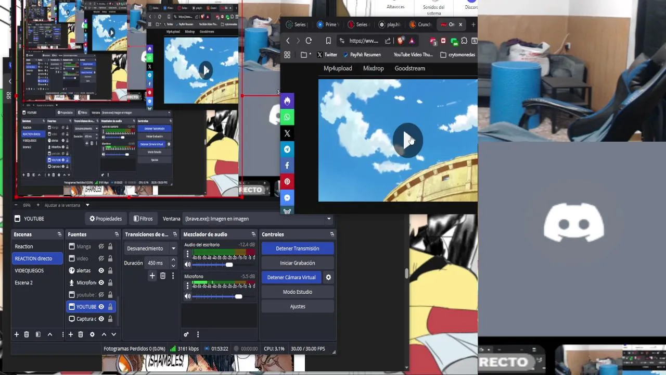This screenshot has width=666, height=375.
Task: Remove transition using trash icon under Duración
Action: pos(163,276)
